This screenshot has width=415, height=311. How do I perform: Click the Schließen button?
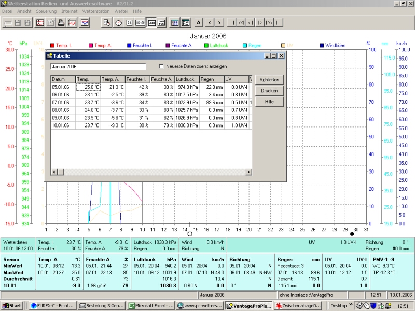click(x=269, y=80)
